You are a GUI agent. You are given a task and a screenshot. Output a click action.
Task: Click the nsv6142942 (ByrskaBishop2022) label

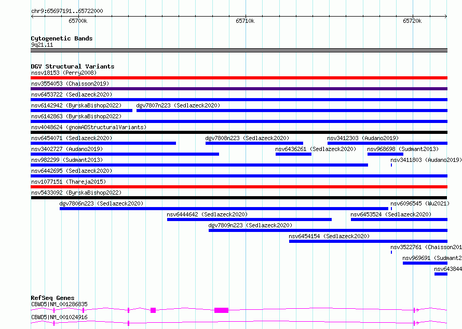tap(76, 105)
